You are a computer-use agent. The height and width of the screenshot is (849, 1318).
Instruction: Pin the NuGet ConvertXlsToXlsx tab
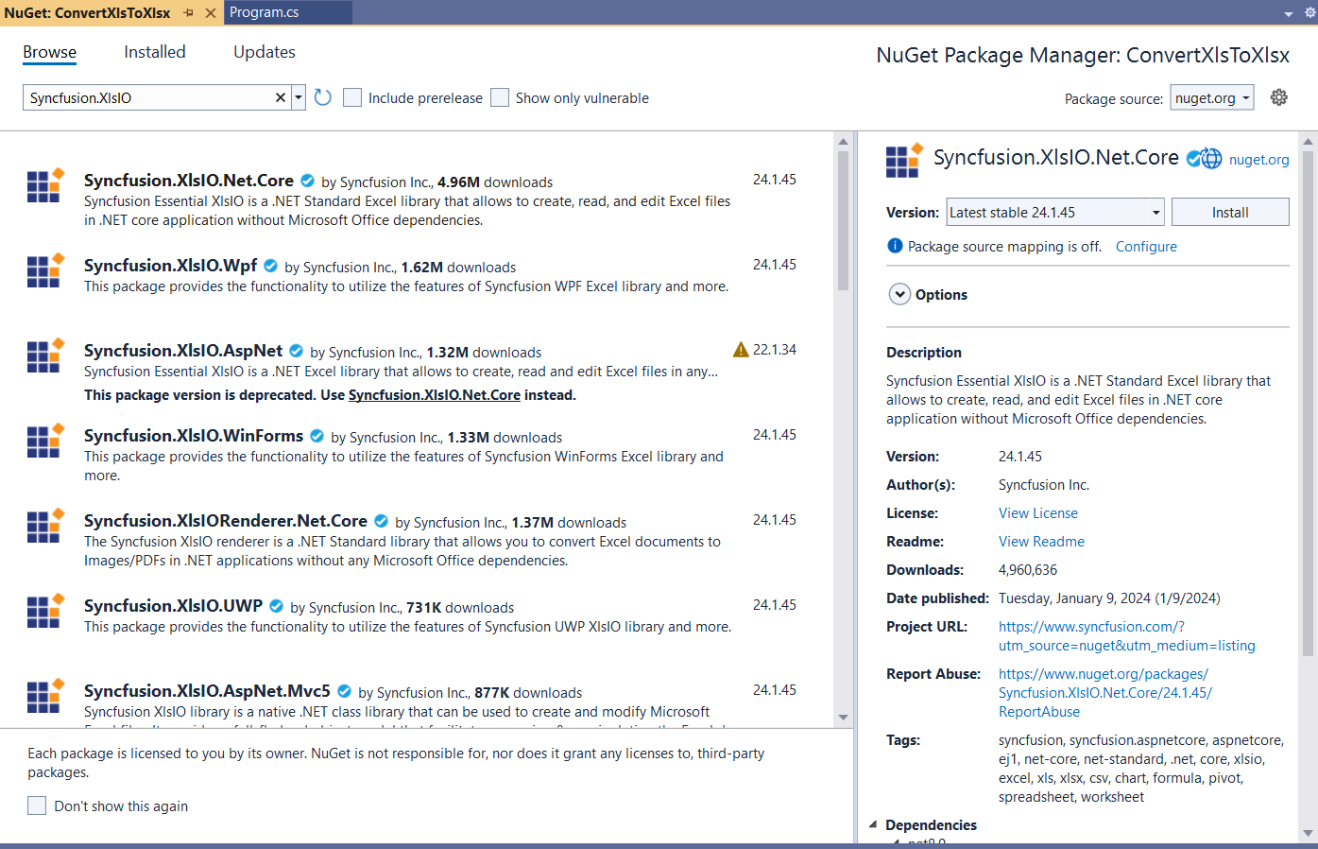[x=189, y=12]
